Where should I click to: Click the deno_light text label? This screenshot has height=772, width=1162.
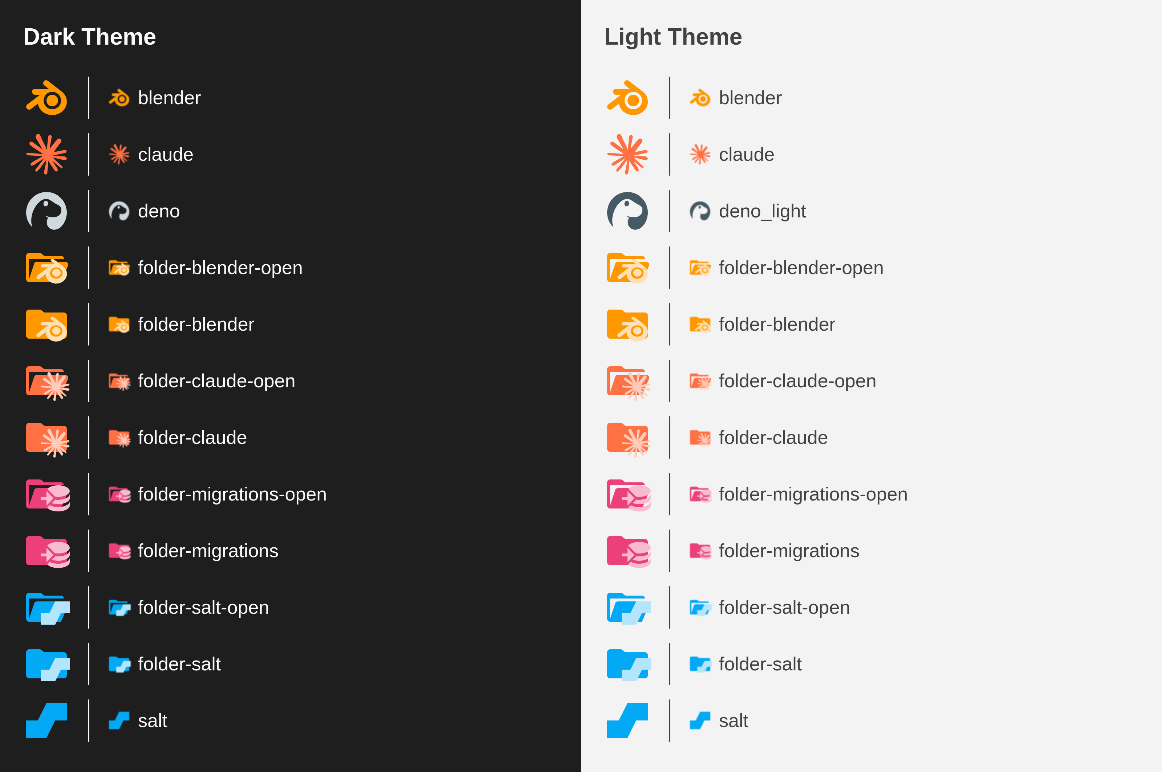click(762, 211)
